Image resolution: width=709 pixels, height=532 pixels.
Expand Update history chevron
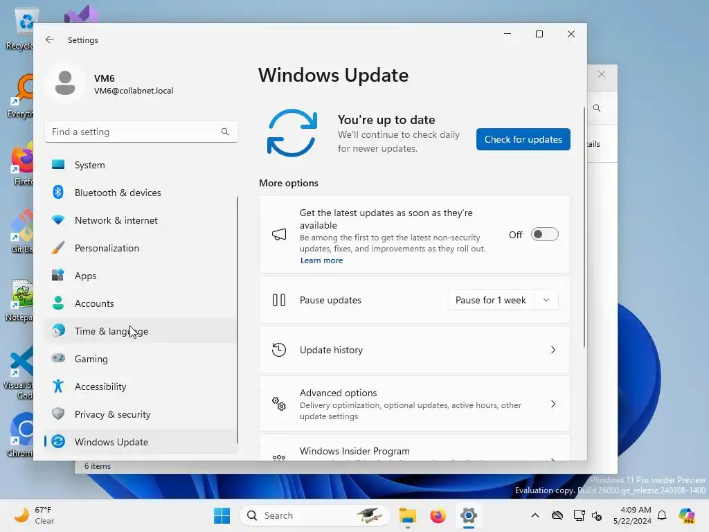coord(553,350)
